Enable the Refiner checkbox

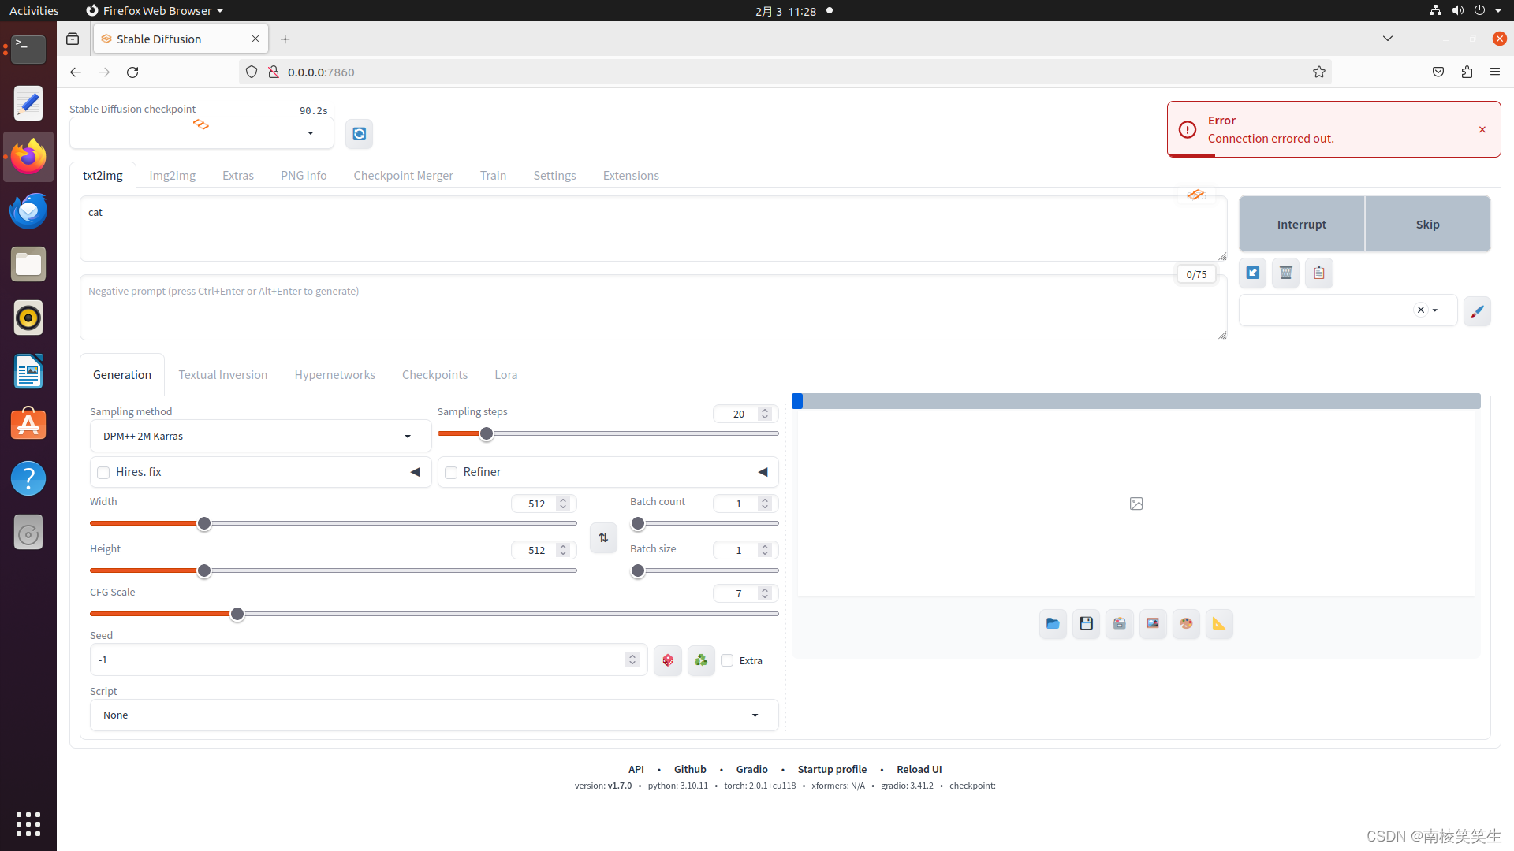pyautogui.click(x=451, y=472)
